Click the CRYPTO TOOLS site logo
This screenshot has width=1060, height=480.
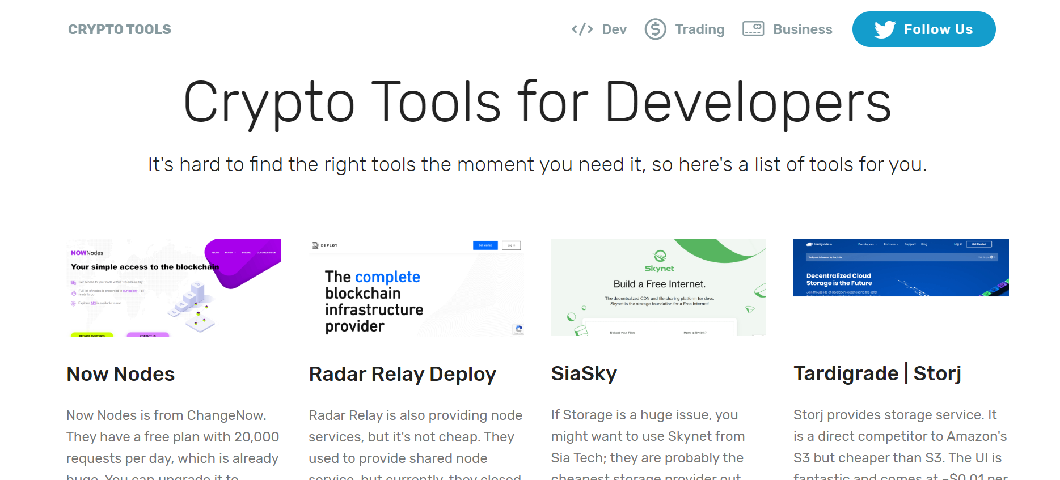tap(120, 29)
